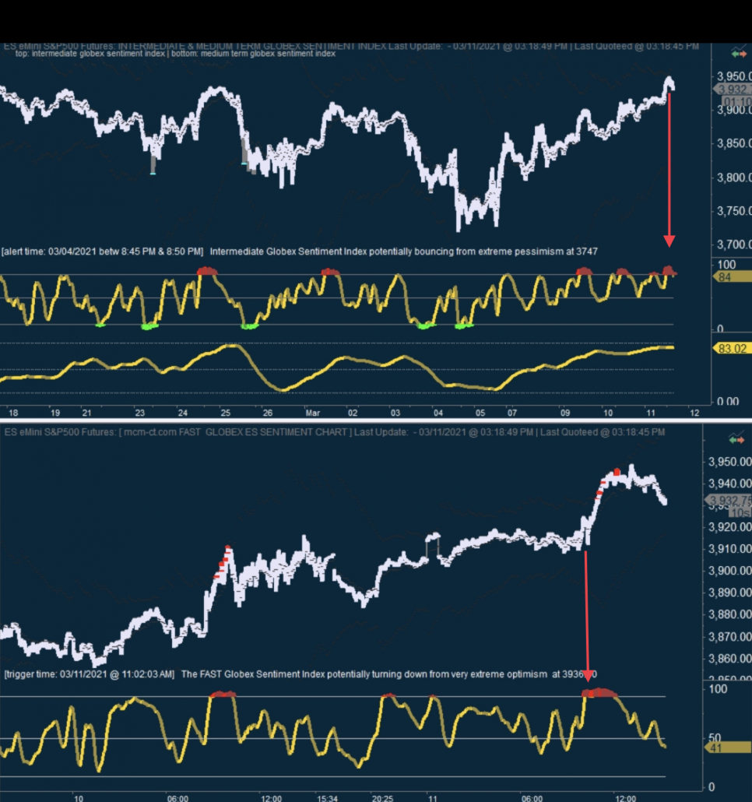This screenshot has height=802, width=752.
Task: Click the 3,800.0 price axis label
Action: 734,178
